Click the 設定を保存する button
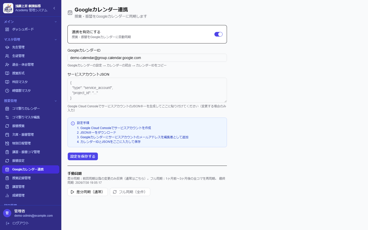This screenshot has width=368, height=230. click(83, 156)
